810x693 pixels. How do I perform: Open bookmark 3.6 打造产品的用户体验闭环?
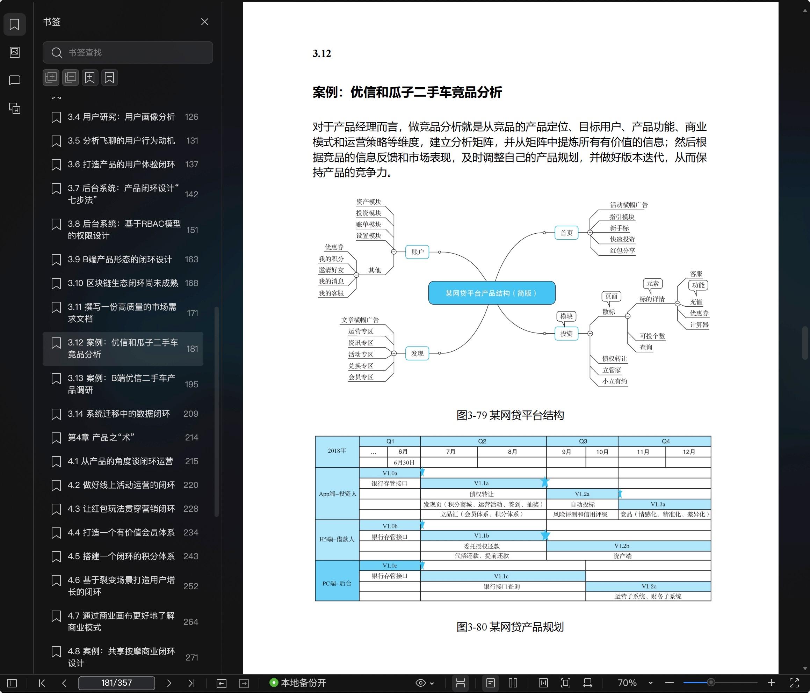[x=123, y=165]
